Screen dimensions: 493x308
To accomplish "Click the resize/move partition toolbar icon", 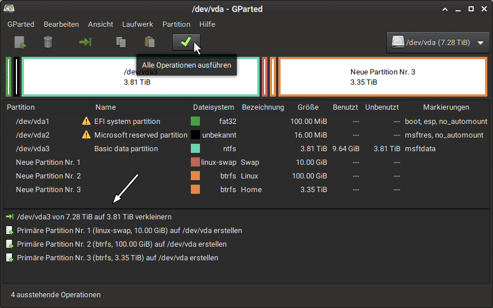I will (85, 42).
